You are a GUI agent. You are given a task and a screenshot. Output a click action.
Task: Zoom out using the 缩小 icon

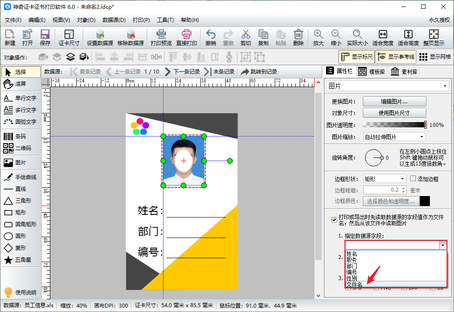[x=336, y=38]
